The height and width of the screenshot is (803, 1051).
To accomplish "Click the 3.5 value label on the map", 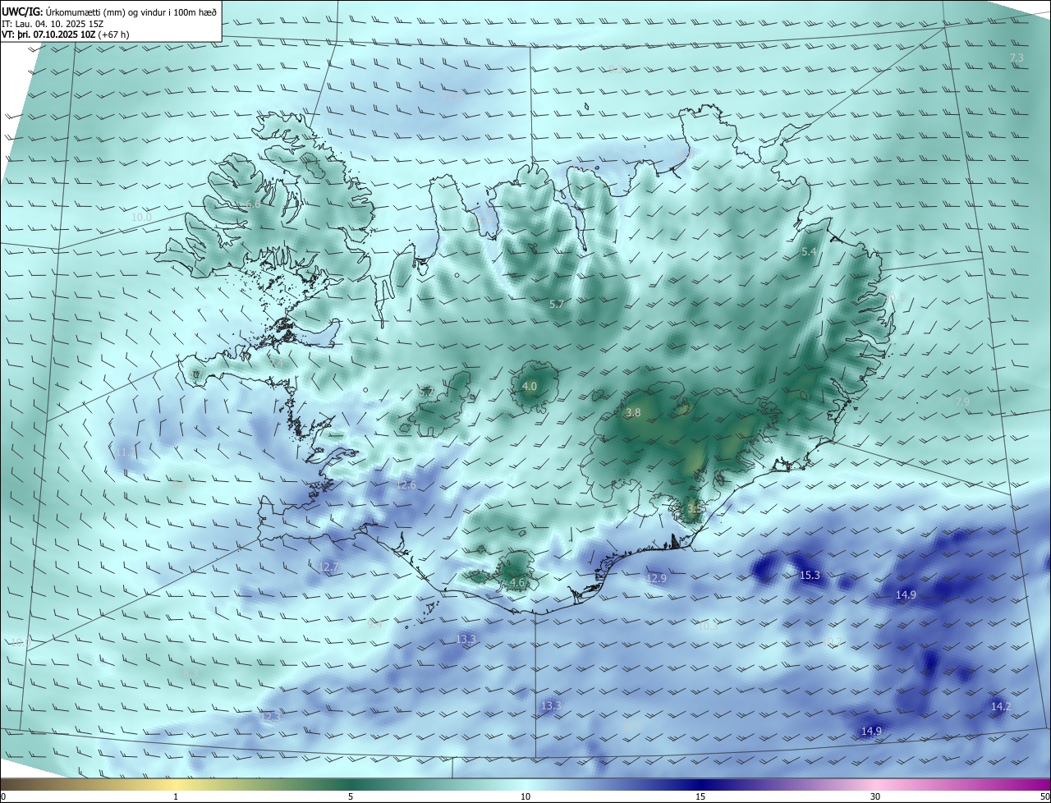I will [x=695, y=509].
